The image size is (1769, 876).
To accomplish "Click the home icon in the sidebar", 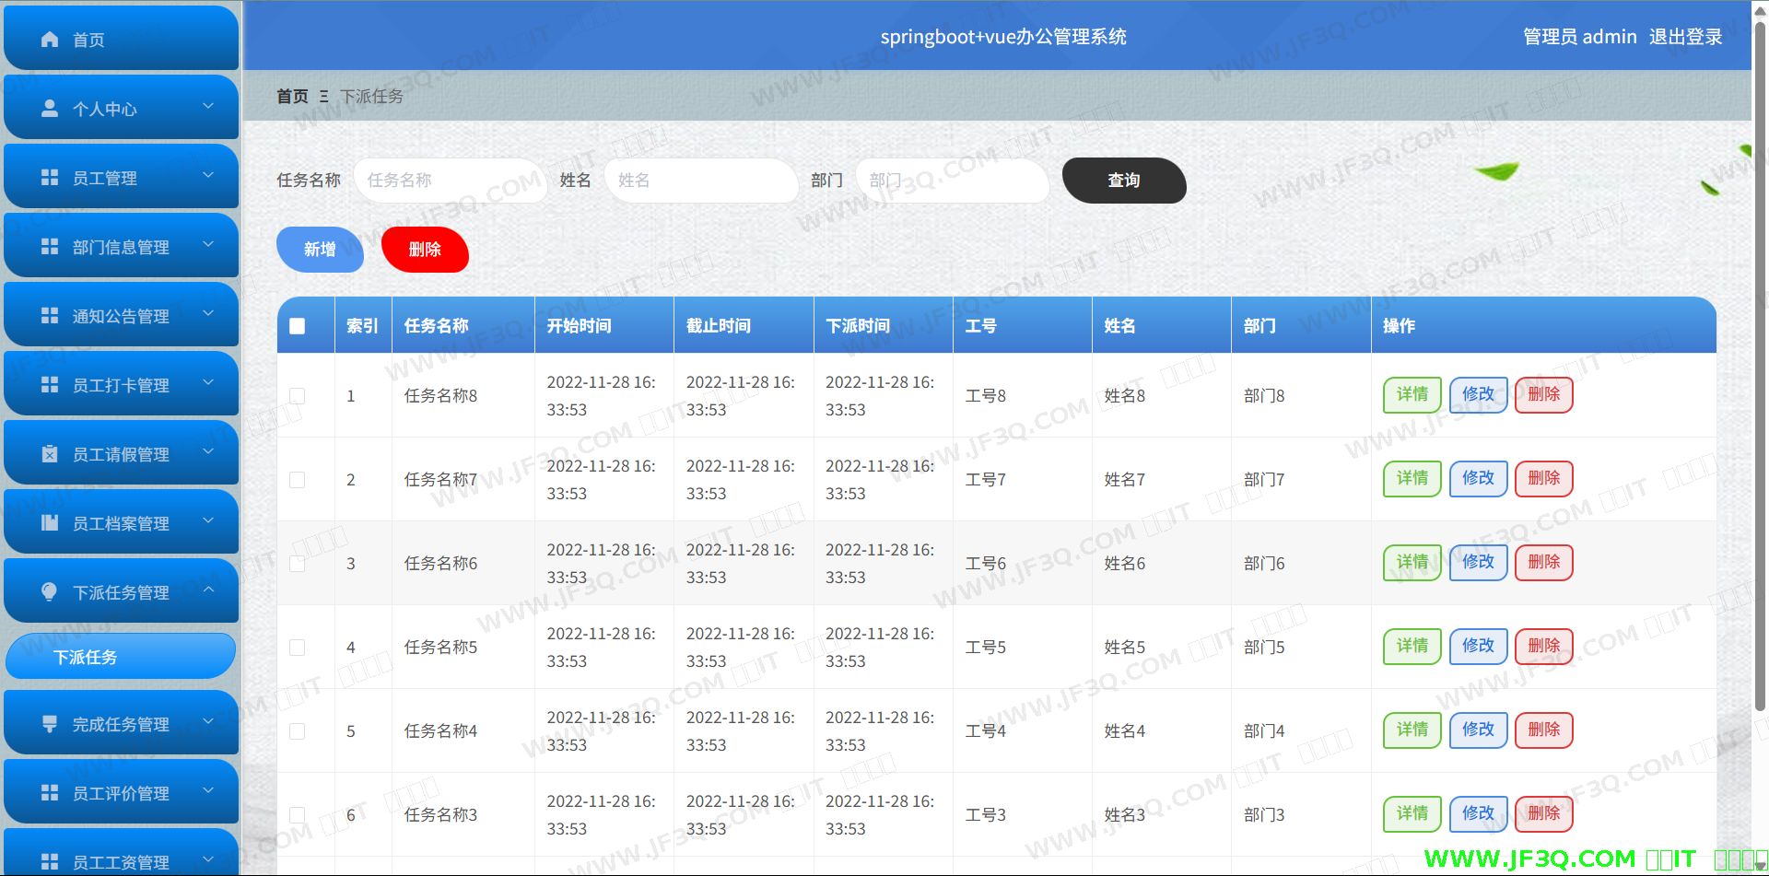I will [50, 40].
